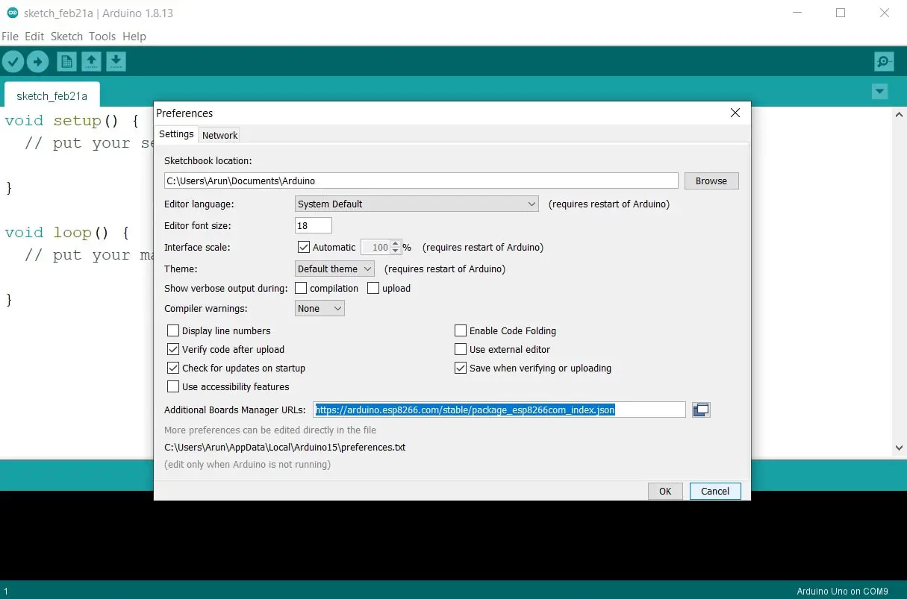Image resolution: width=907 pixels, height=599 pixels.
Task: Click the Sketchbook location path field
Action: pyautogui.click(x=421, y=181)
